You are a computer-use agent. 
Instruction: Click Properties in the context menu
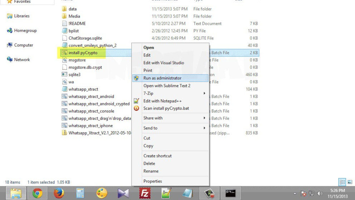tap(152, 181)
